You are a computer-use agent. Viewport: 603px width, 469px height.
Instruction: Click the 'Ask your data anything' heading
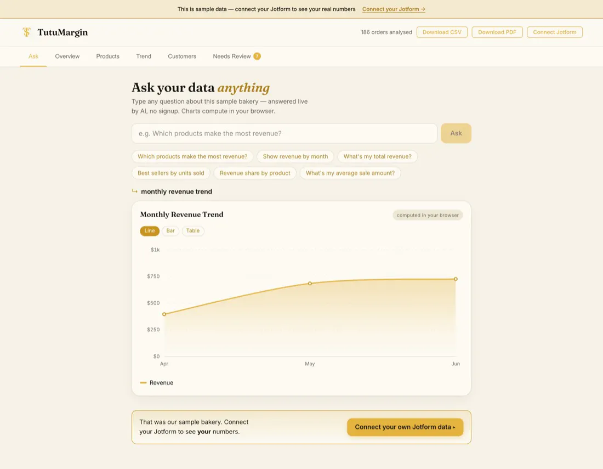[200, 88]
